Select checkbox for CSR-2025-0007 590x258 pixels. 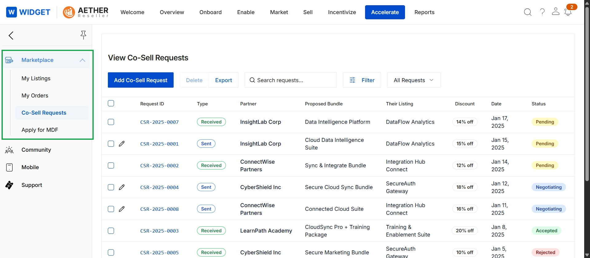(x=111, y=122)
